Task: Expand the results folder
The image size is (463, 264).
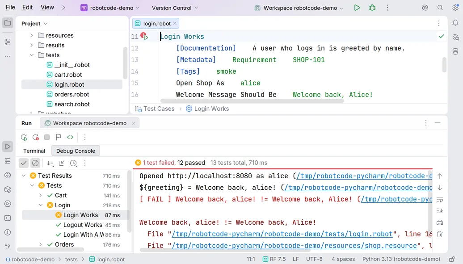Action: pos(32,45)
